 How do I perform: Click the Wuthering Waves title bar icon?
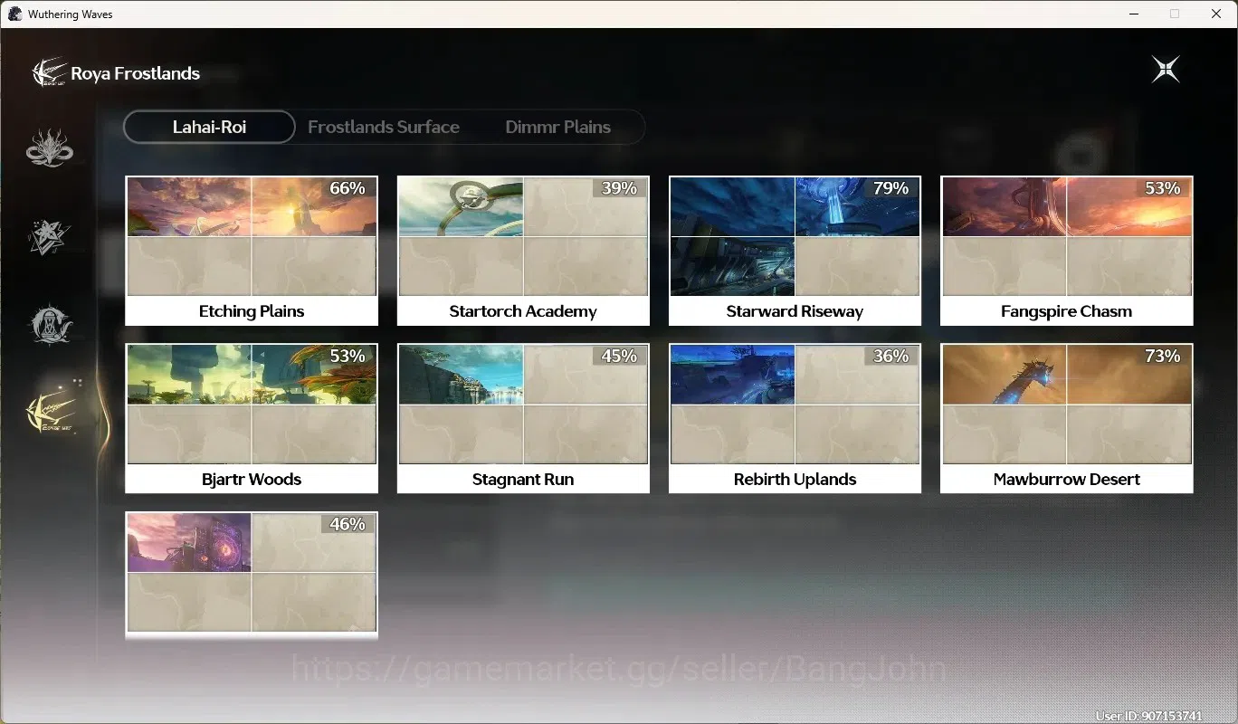point(14,14)
